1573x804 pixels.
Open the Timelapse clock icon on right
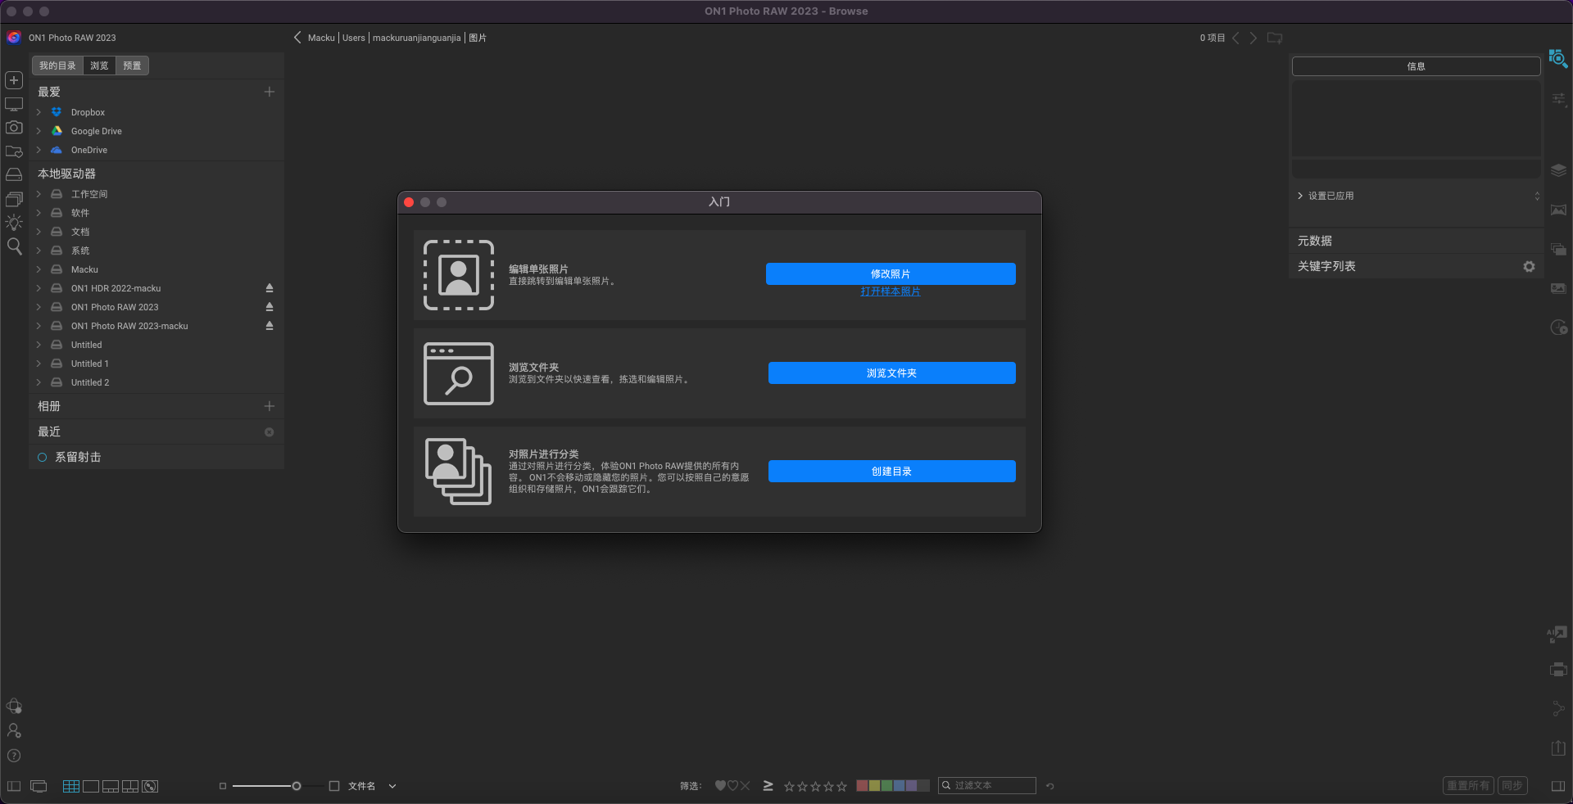click(x=1559, y=327)
